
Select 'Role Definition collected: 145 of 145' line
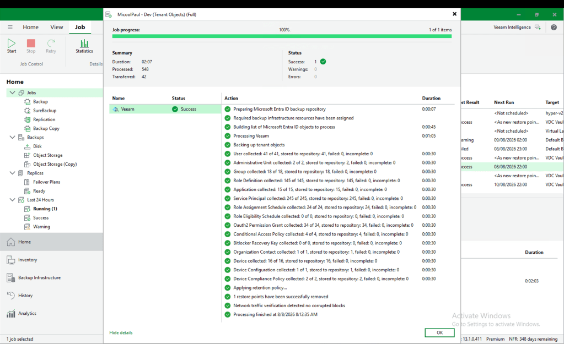click(316, 181)
